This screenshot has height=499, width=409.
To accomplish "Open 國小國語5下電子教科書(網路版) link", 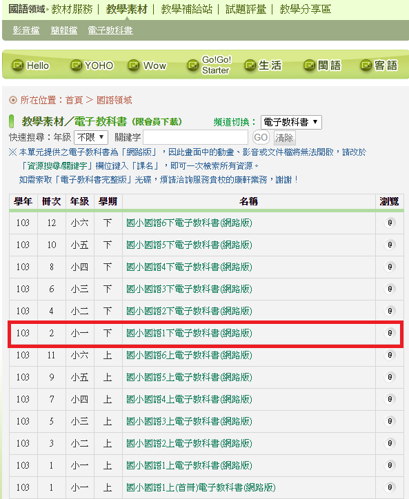I will [x=189, y=245].
